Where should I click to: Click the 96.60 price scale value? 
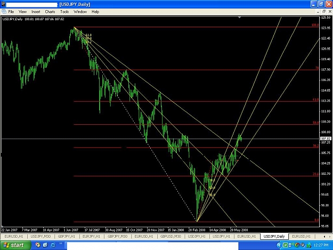click(326, 215)
